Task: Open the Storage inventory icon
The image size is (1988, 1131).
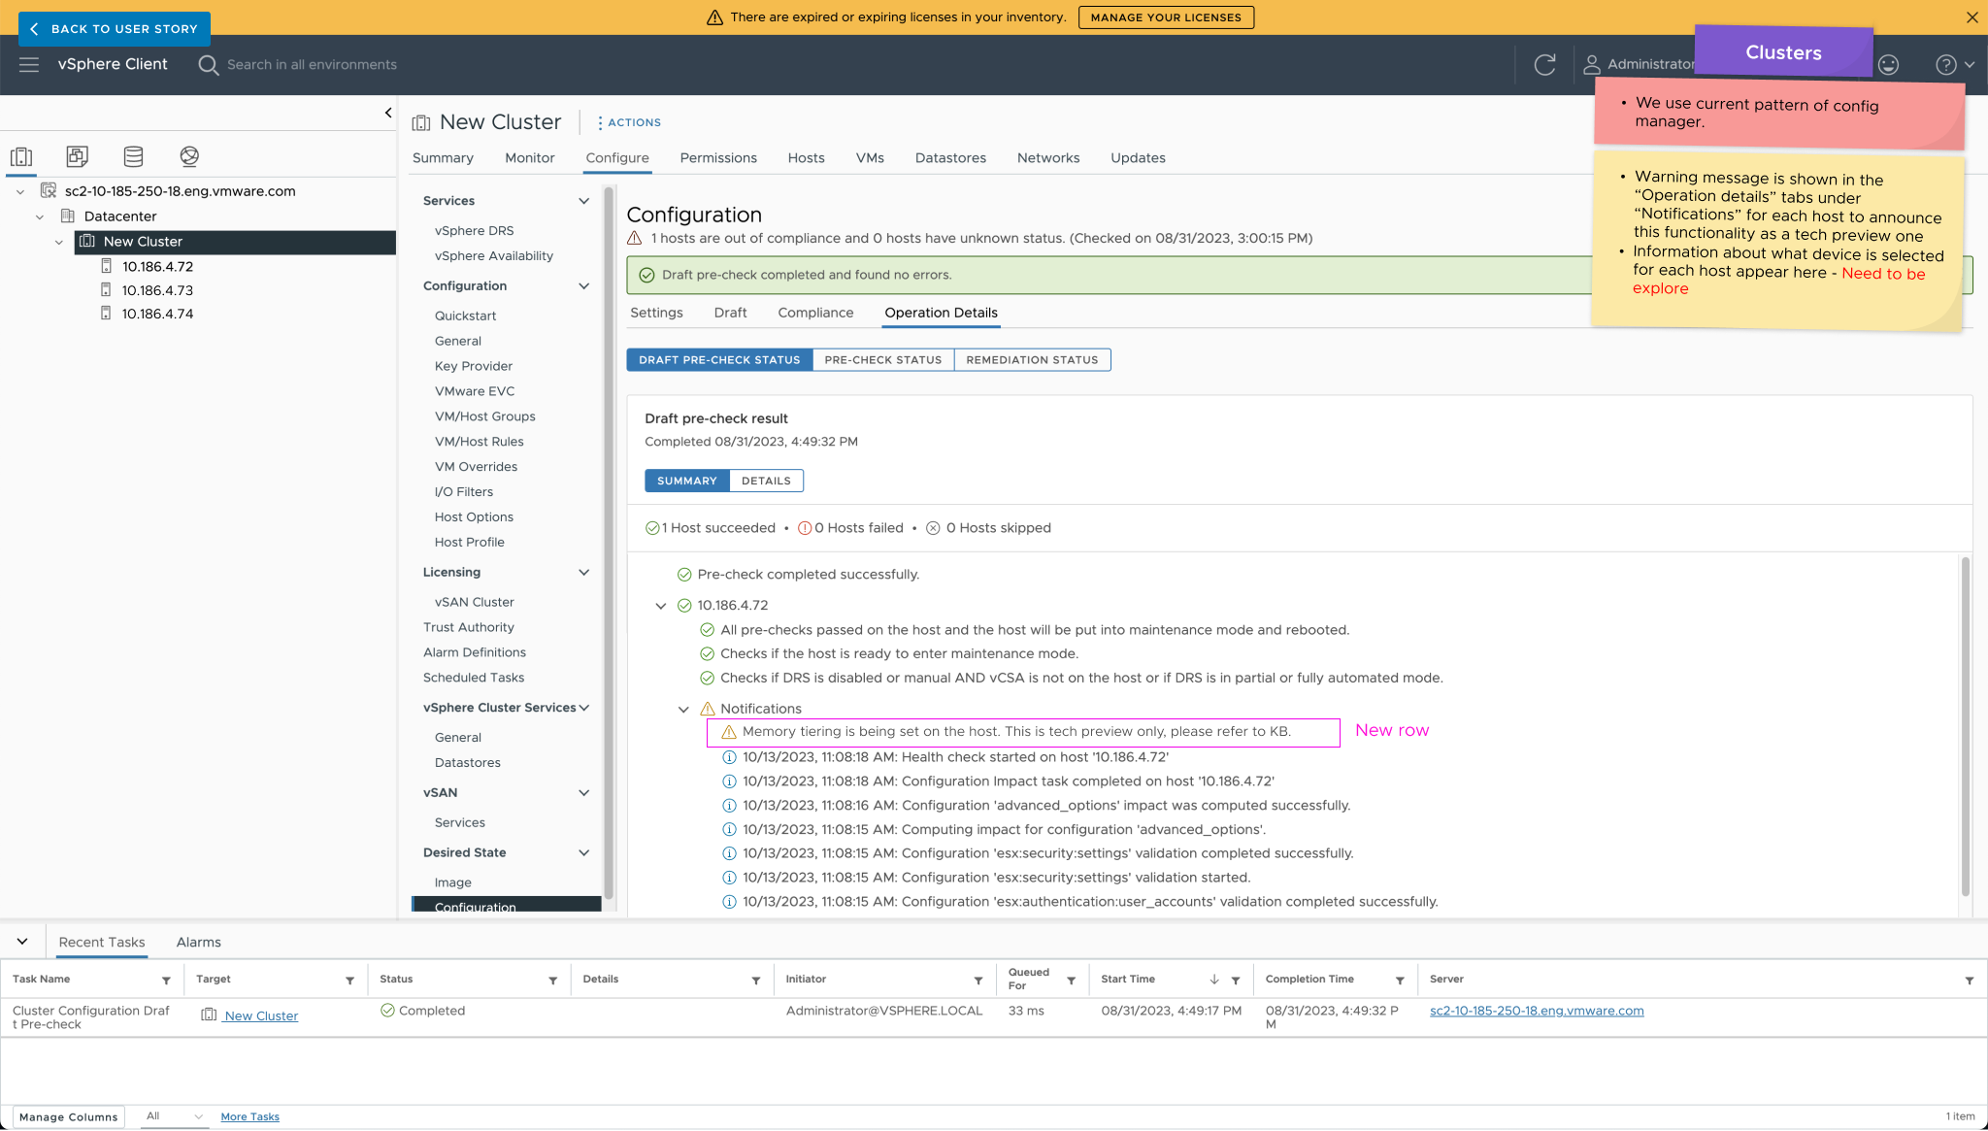Action: click(133, 156)
